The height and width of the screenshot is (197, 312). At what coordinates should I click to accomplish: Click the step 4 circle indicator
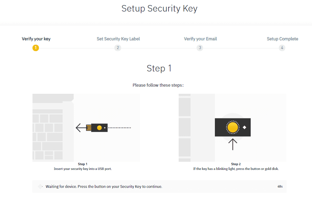(x=282, y=48)
